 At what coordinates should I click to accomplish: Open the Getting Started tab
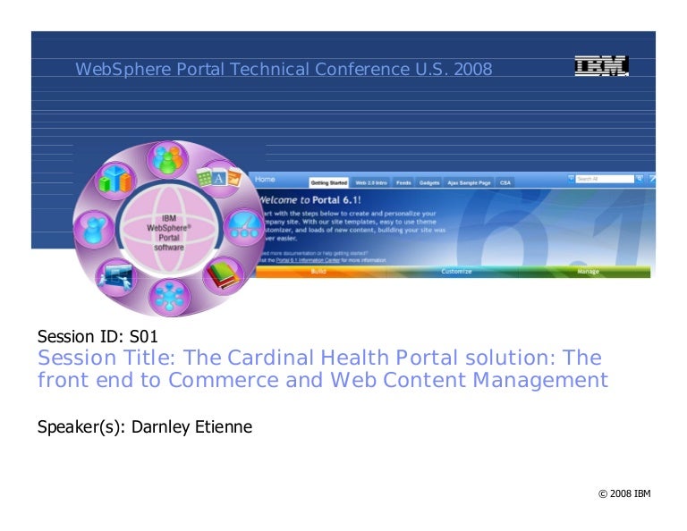coord(328,181)
